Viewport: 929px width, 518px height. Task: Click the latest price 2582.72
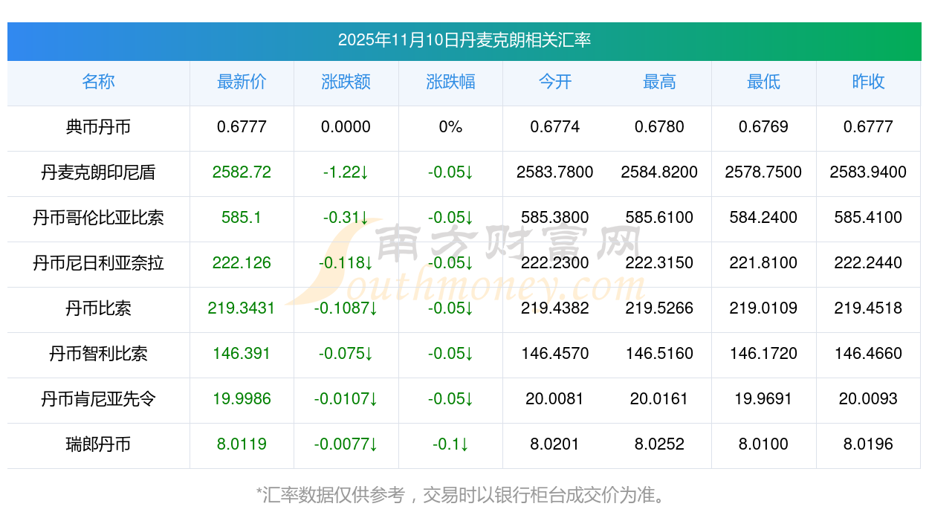point(242,172)
